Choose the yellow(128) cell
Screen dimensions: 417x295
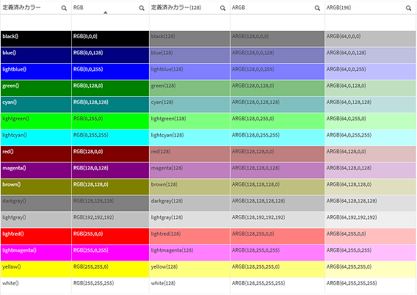(189, 269)
